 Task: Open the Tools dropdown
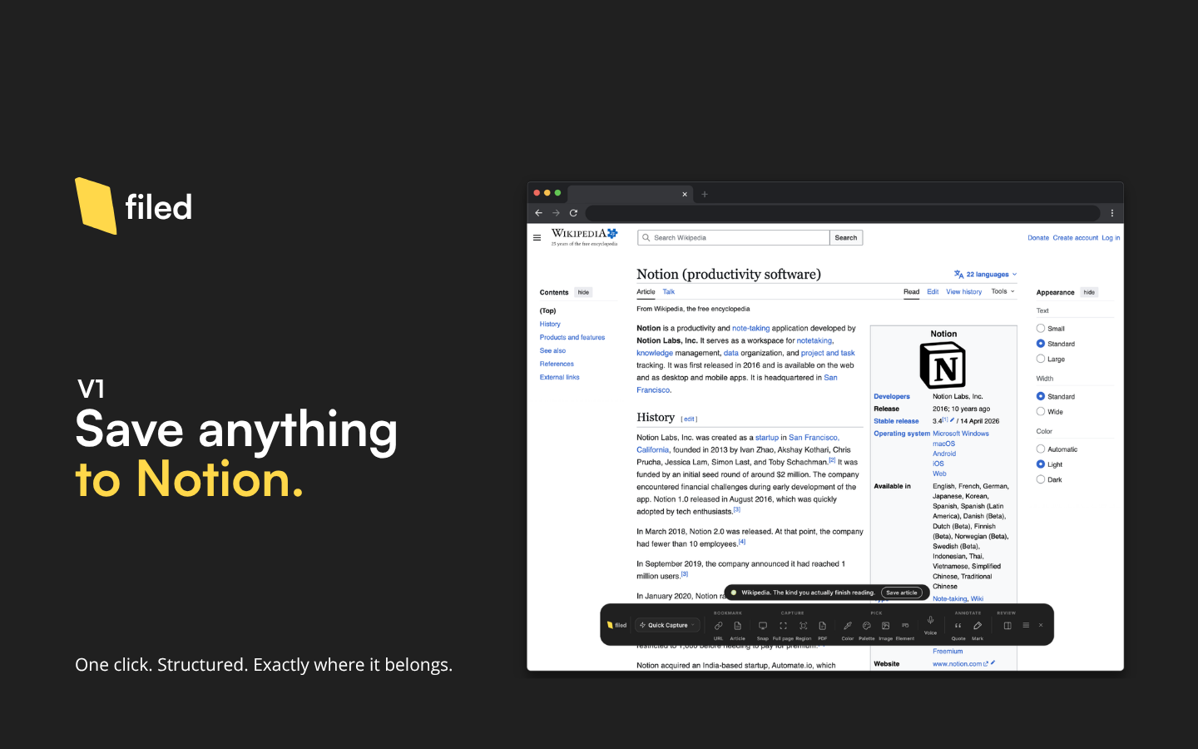pos(1003,292)
